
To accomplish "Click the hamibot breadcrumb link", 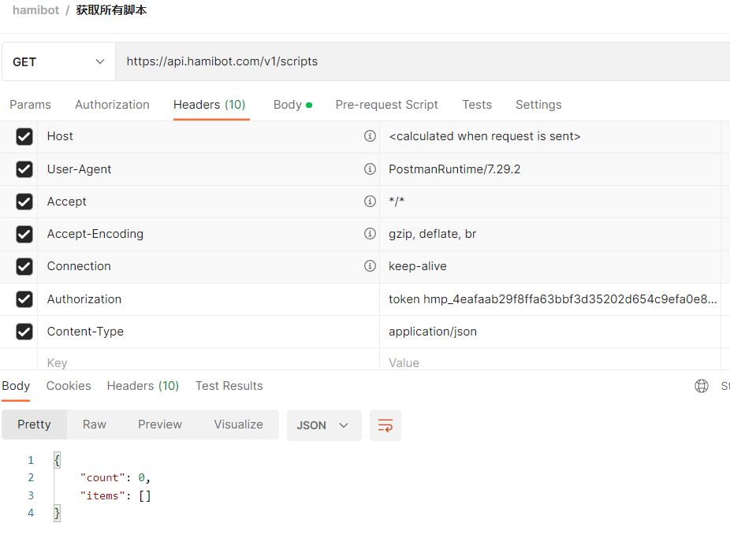I will coord(35,10).
